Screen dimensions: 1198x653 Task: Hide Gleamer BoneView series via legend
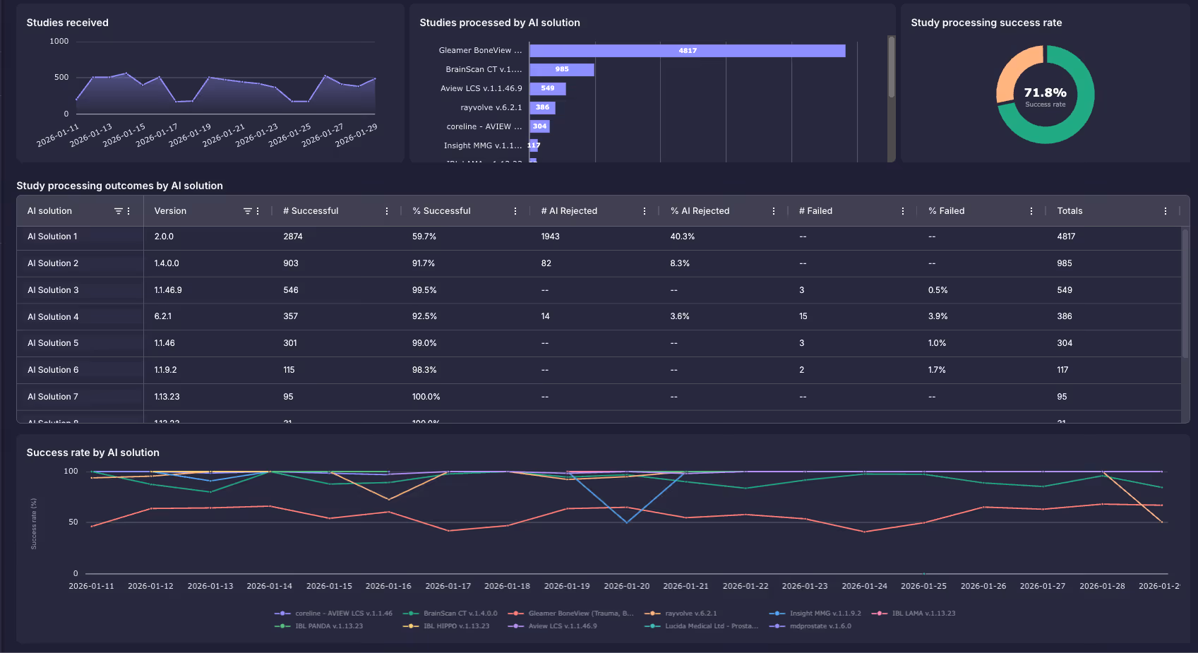pos(570,613)
